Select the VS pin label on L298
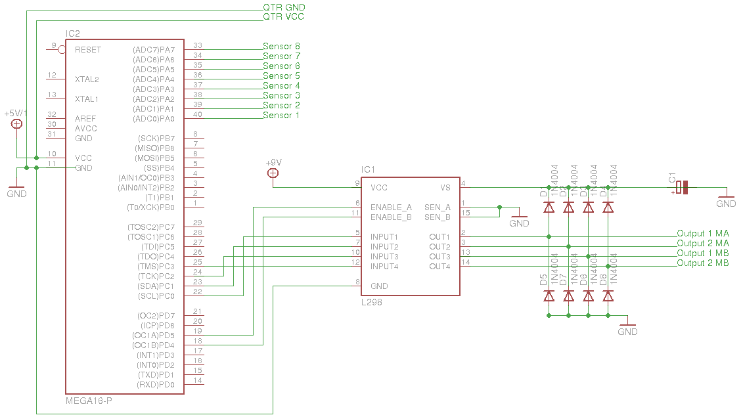The image size is (743, 415). coord(445,188)
